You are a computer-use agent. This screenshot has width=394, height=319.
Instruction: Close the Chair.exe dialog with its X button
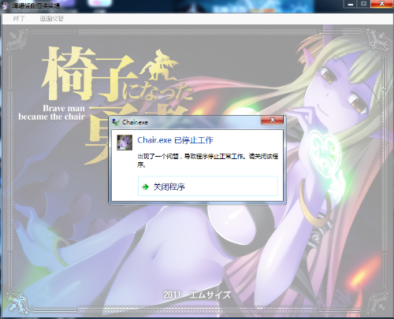(272, 121)
